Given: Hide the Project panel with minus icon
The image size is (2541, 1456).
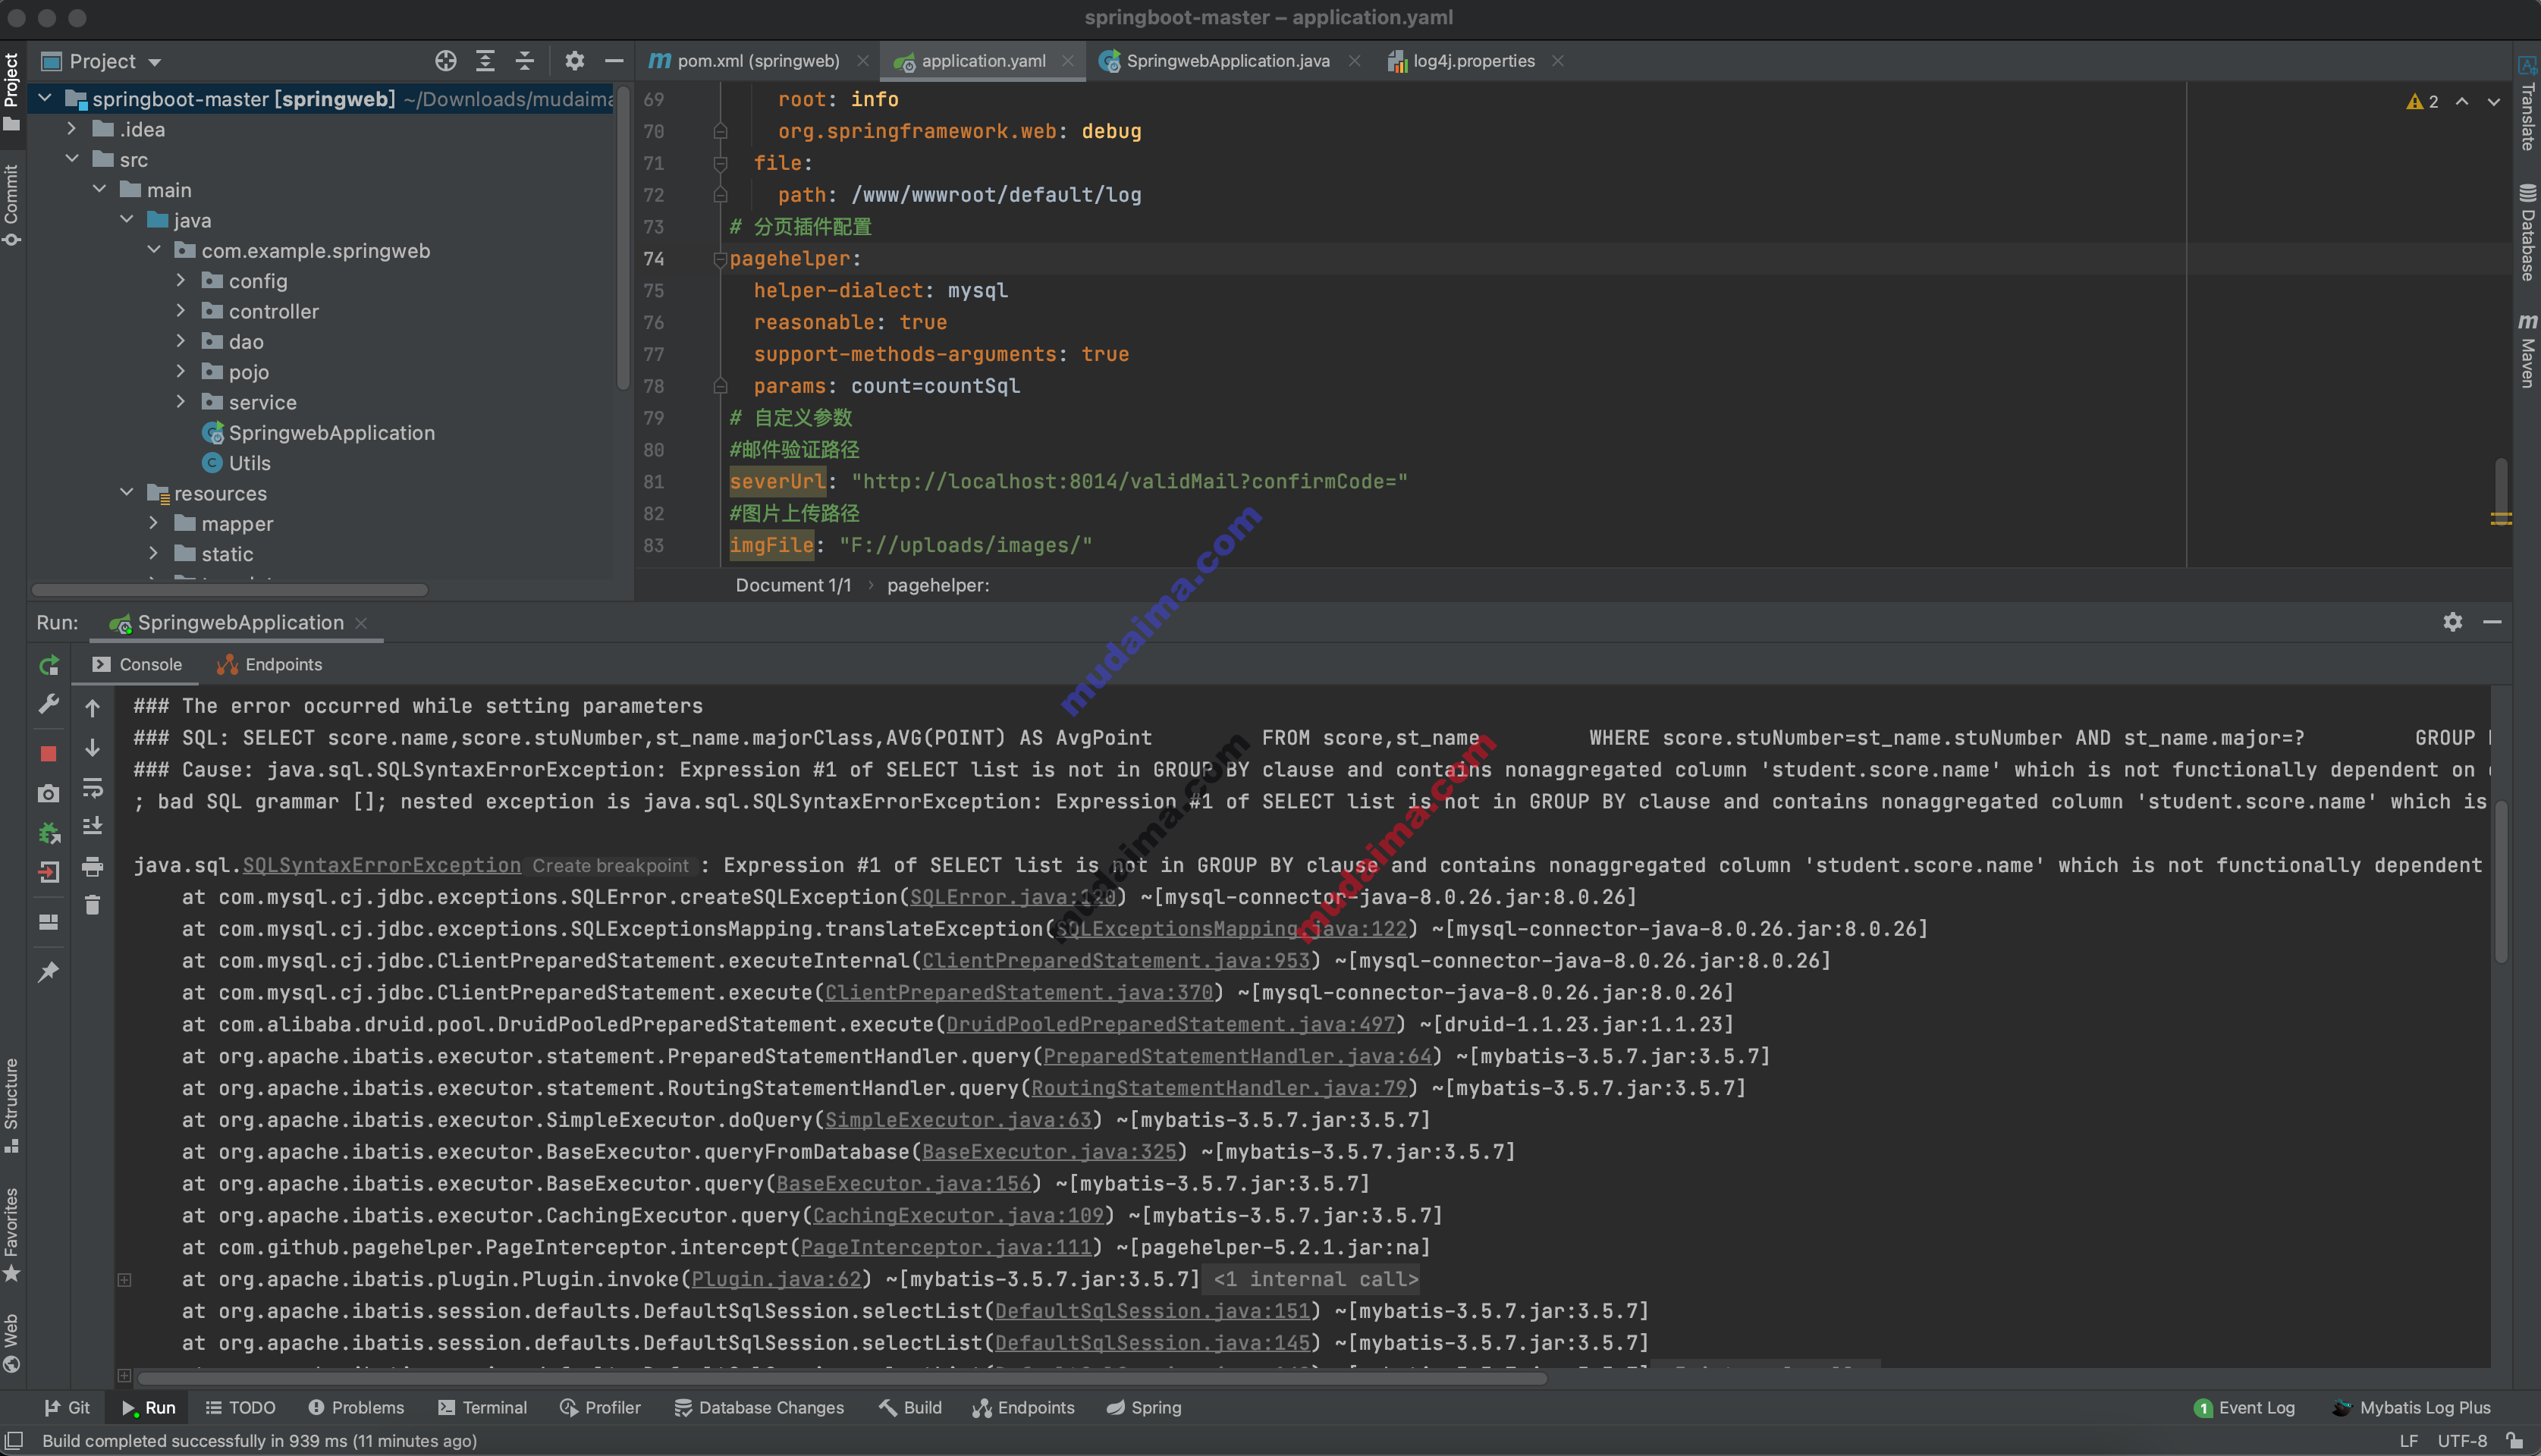Looking at the screenshot, I should (x=614, y=61).
